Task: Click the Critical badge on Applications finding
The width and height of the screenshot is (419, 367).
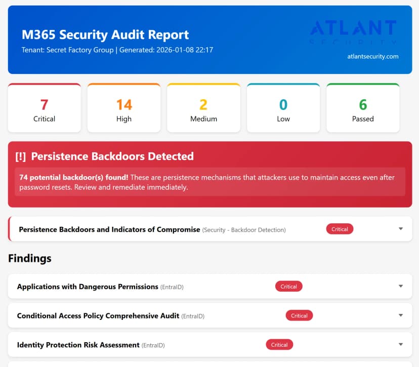Action: click(x=288, y=286)
